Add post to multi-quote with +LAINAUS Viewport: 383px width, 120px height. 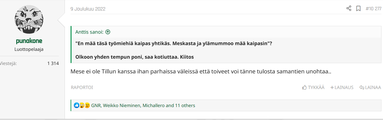pos(342,88)
